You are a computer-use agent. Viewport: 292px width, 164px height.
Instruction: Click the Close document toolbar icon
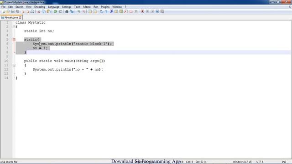[x=23, y=11]
